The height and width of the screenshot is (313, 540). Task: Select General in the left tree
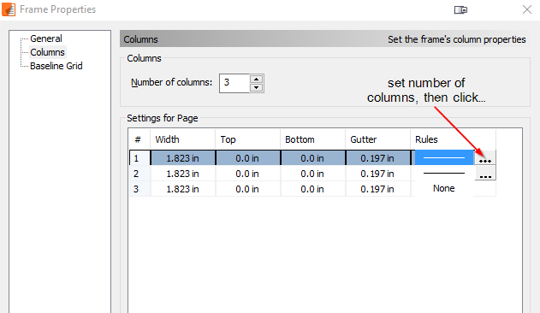coord(46,38)
